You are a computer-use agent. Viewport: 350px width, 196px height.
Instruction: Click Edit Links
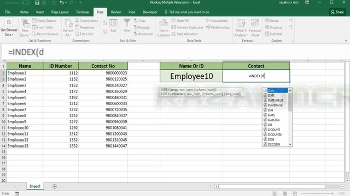84,34
